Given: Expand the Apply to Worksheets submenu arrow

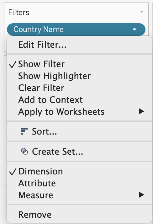Looking at the screenshot, I should click(142, 111).
